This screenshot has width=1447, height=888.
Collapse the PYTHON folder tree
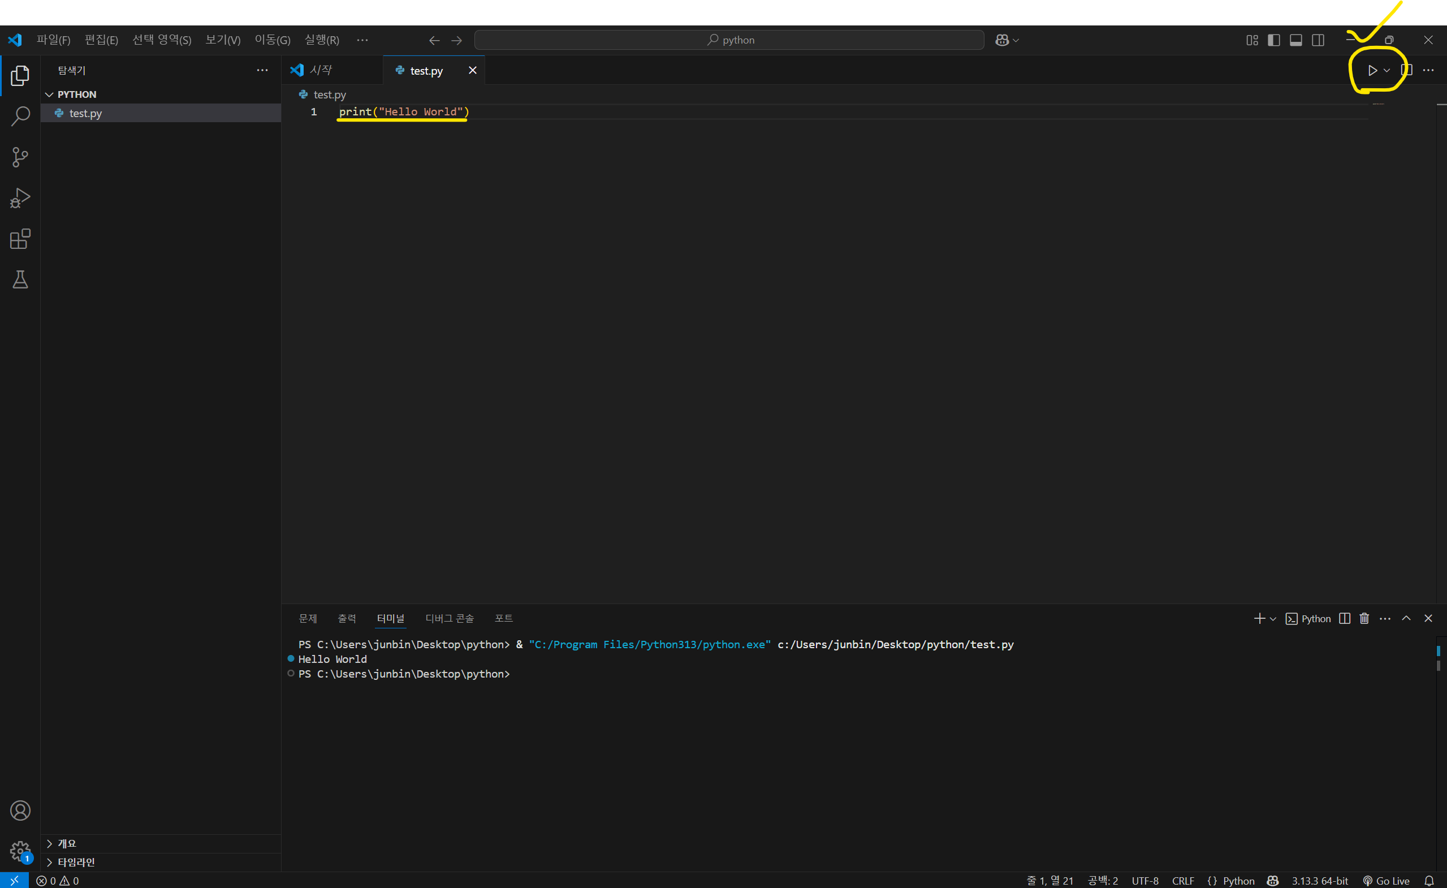coord(49,94)
